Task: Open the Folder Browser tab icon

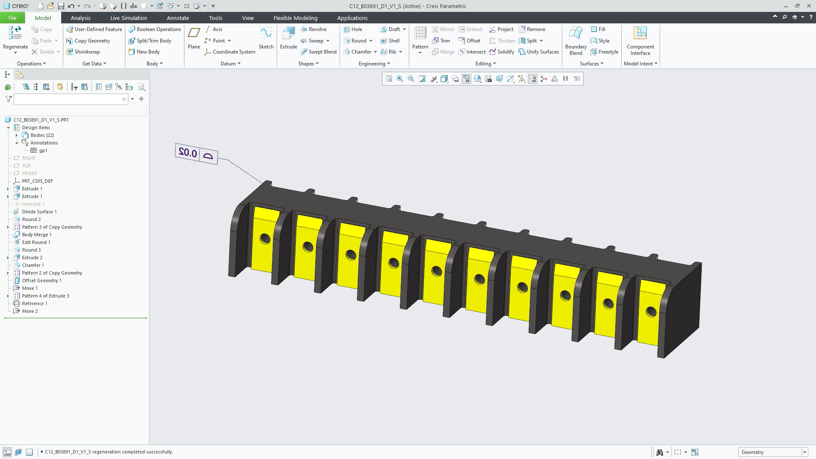Action: click(x=20, y=74)
